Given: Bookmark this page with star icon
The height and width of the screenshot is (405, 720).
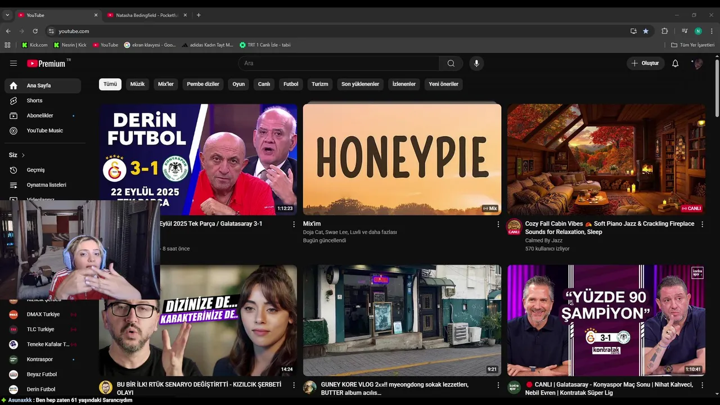Looking at the screenshot, I should (x=646, y=31).
